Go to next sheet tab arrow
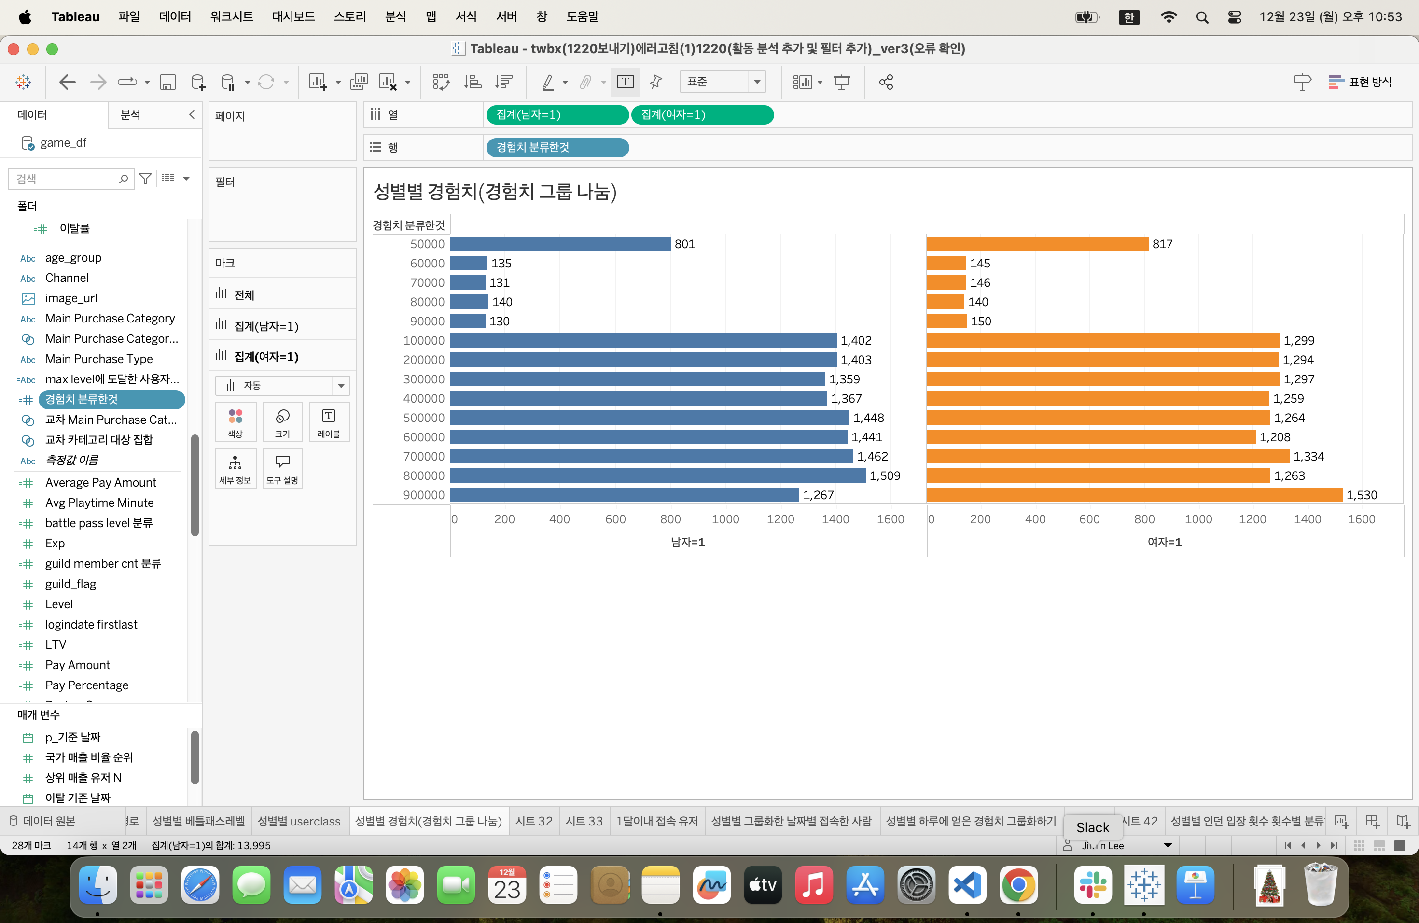 pos(1318,845)
